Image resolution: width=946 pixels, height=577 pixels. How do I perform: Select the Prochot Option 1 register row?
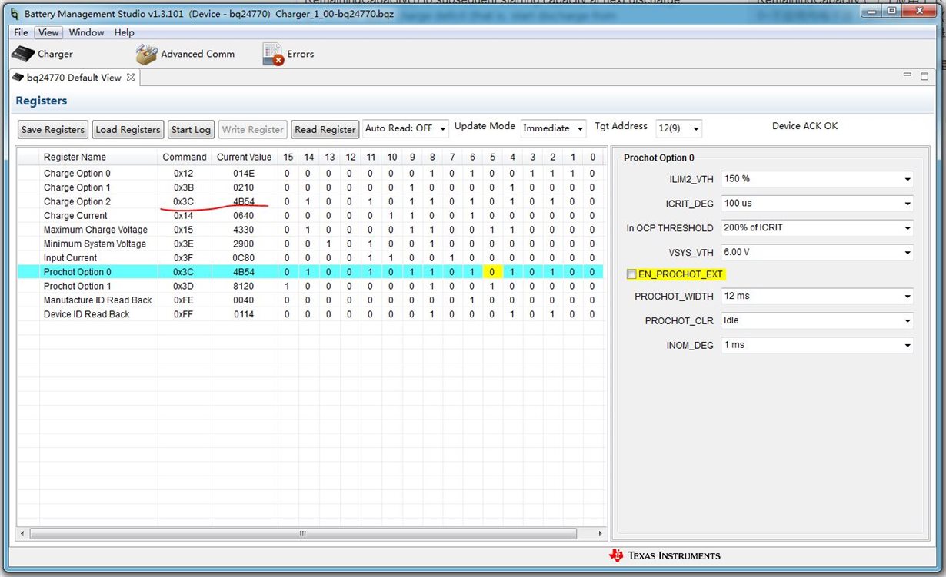click(311, 286)
